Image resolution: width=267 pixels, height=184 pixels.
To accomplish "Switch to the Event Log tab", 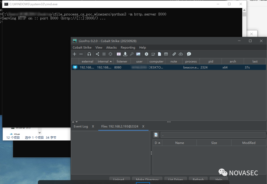I will click(x=81, y=126).
